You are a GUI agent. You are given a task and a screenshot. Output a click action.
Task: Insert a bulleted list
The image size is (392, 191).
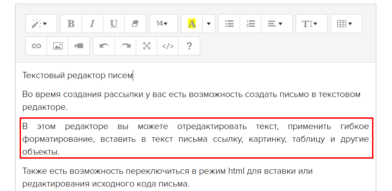click(229, 23)
